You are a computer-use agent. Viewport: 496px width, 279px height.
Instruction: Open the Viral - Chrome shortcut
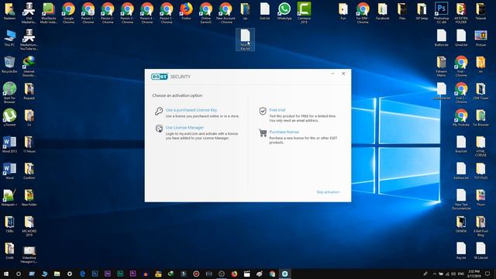coord(461,66)
